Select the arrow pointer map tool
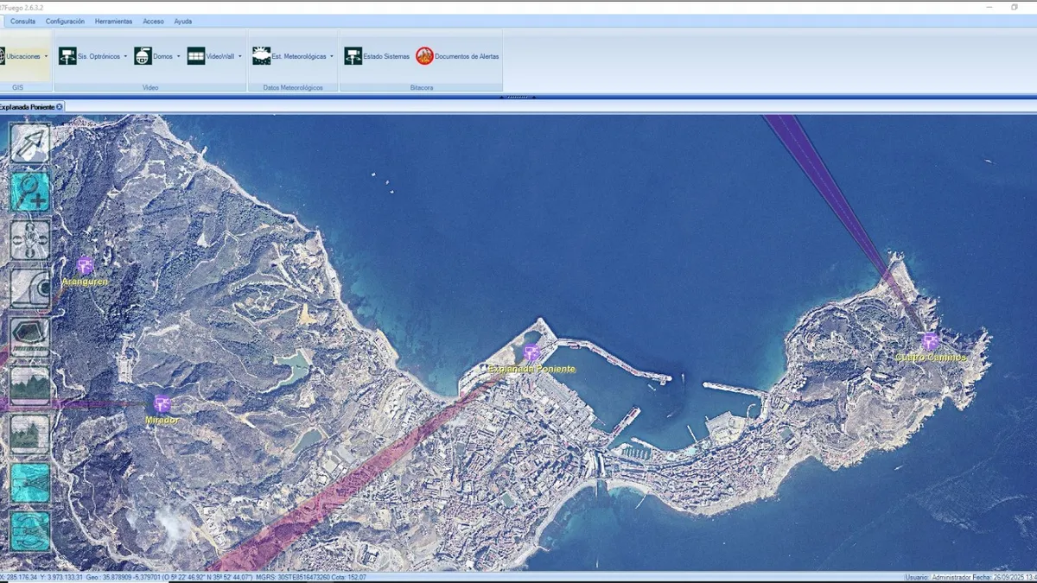Viewport: 1037px width, 583px height. (x=30, y=143)
